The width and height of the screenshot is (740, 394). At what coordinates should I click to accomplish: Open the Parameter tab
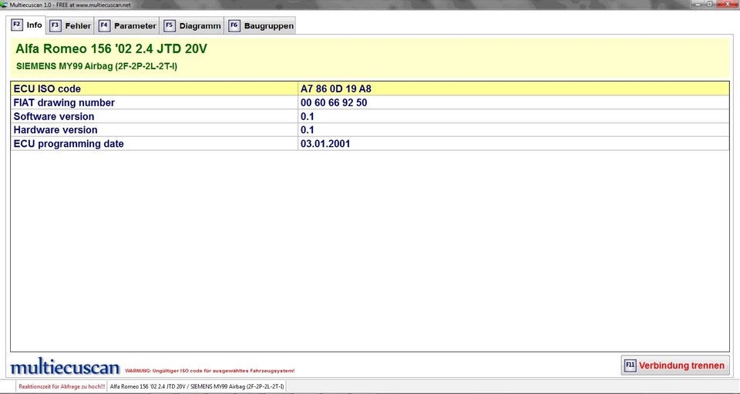[x=127, y=26]
